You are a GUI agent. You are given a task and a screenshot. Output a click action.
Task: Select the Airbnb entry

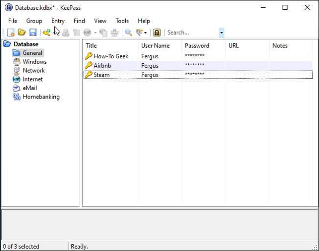[x=102, y=65]
